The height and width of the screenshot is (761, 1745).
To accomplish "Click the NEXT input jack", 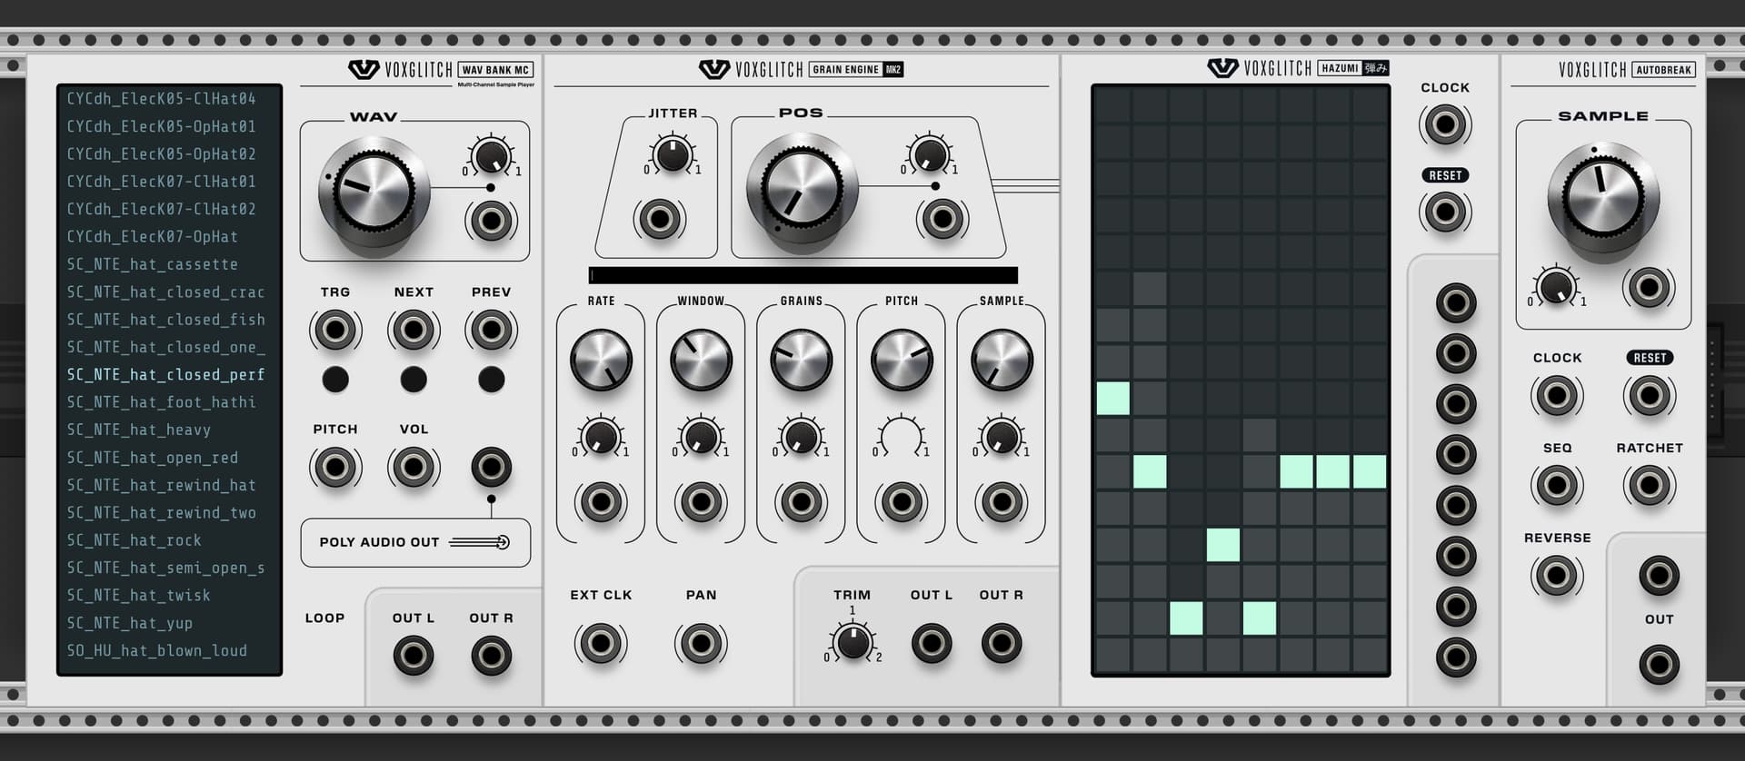I will coord(414,330).
